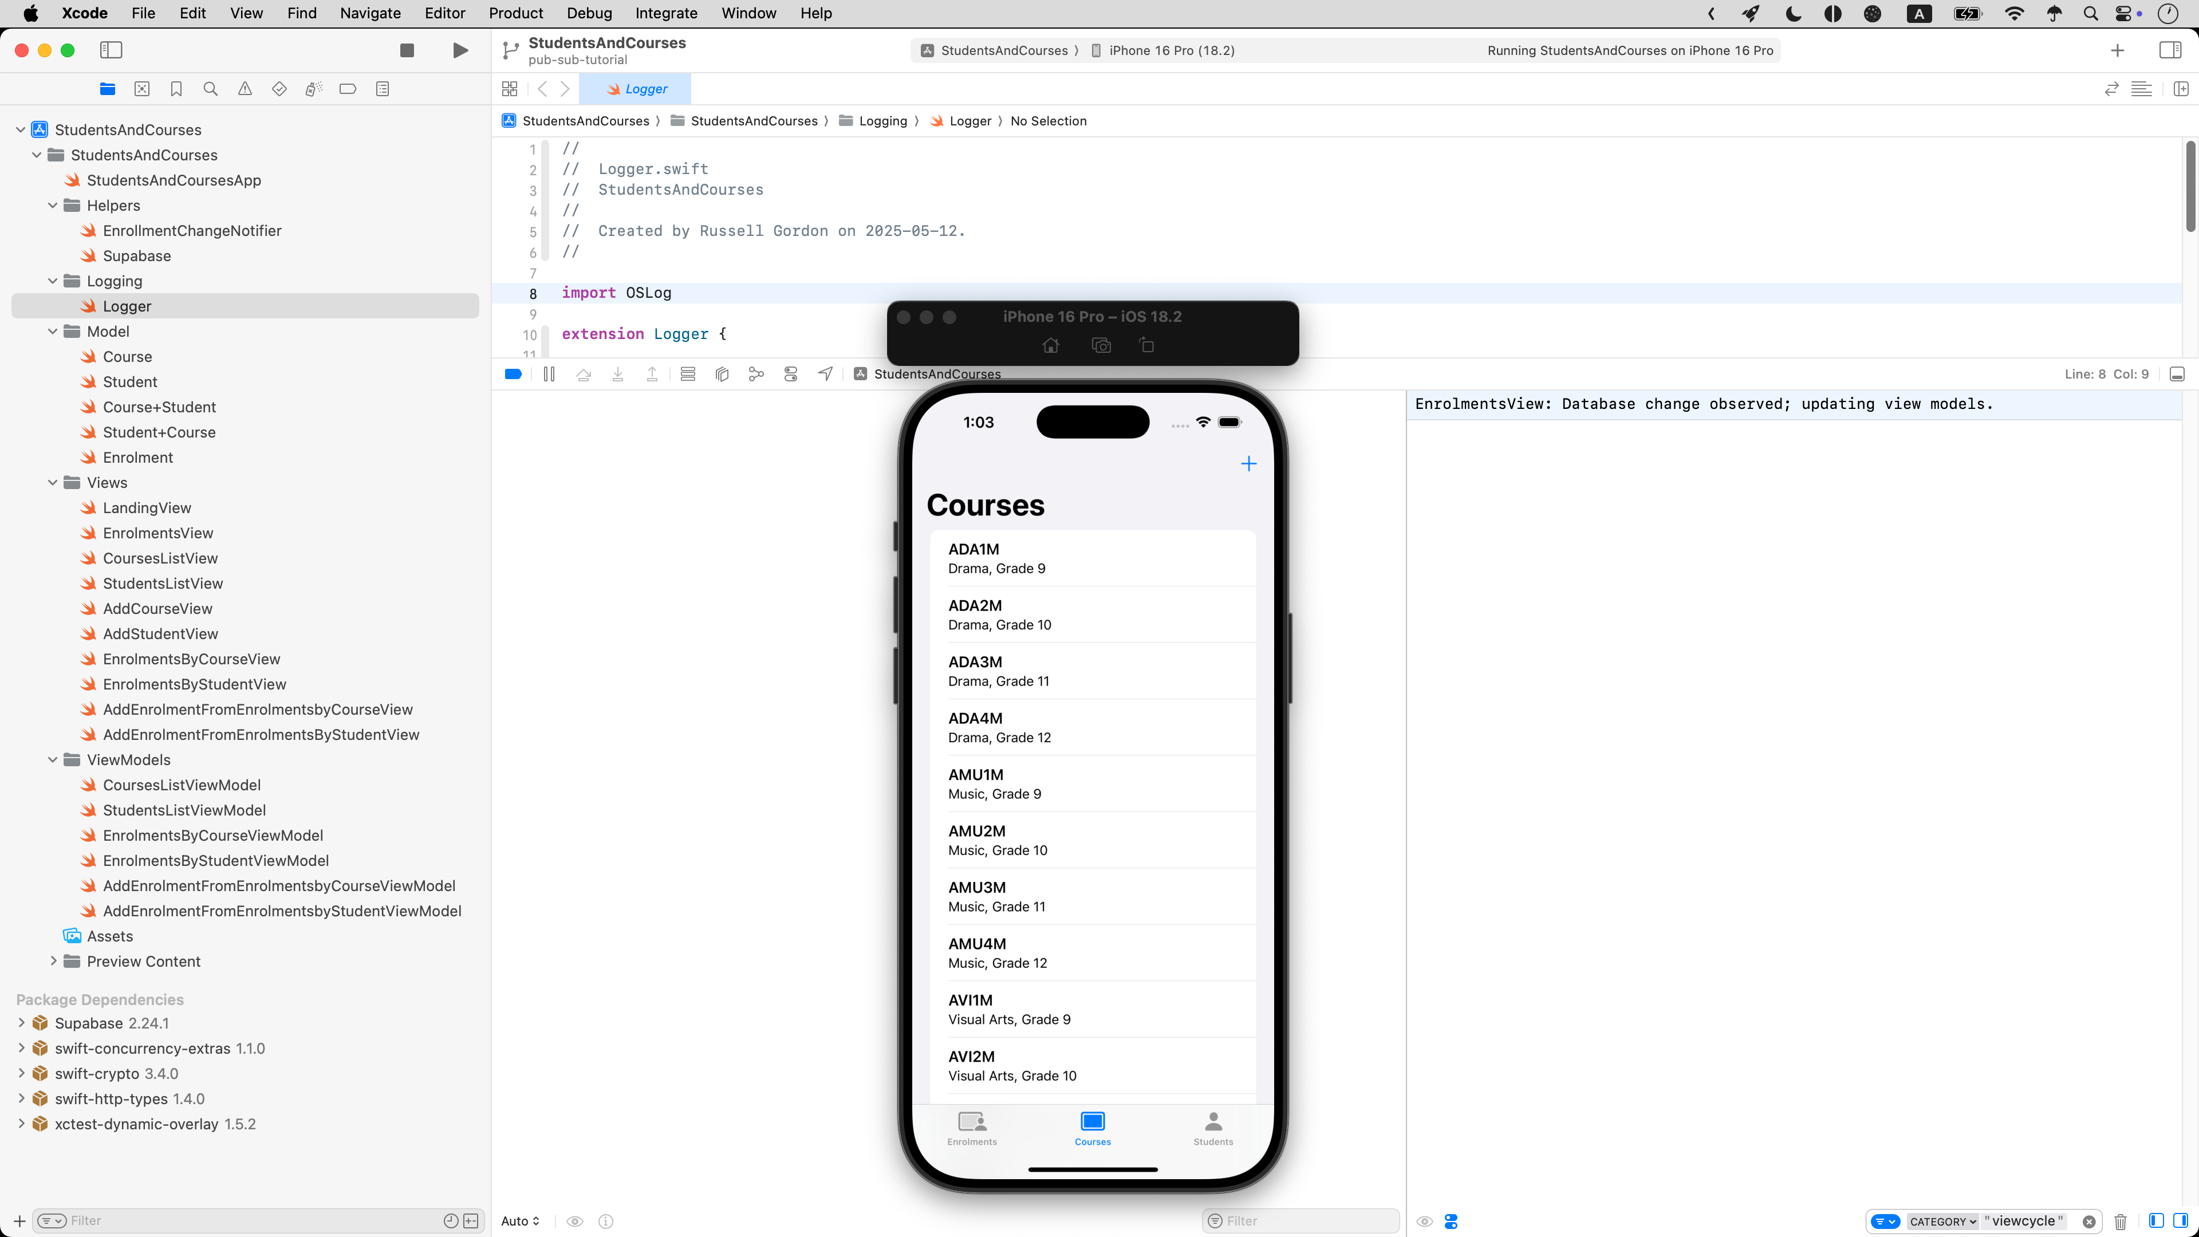Tap the plus button above Courses
The height and width of the screenshot is (1237, 2199).
click(1248, 463)
